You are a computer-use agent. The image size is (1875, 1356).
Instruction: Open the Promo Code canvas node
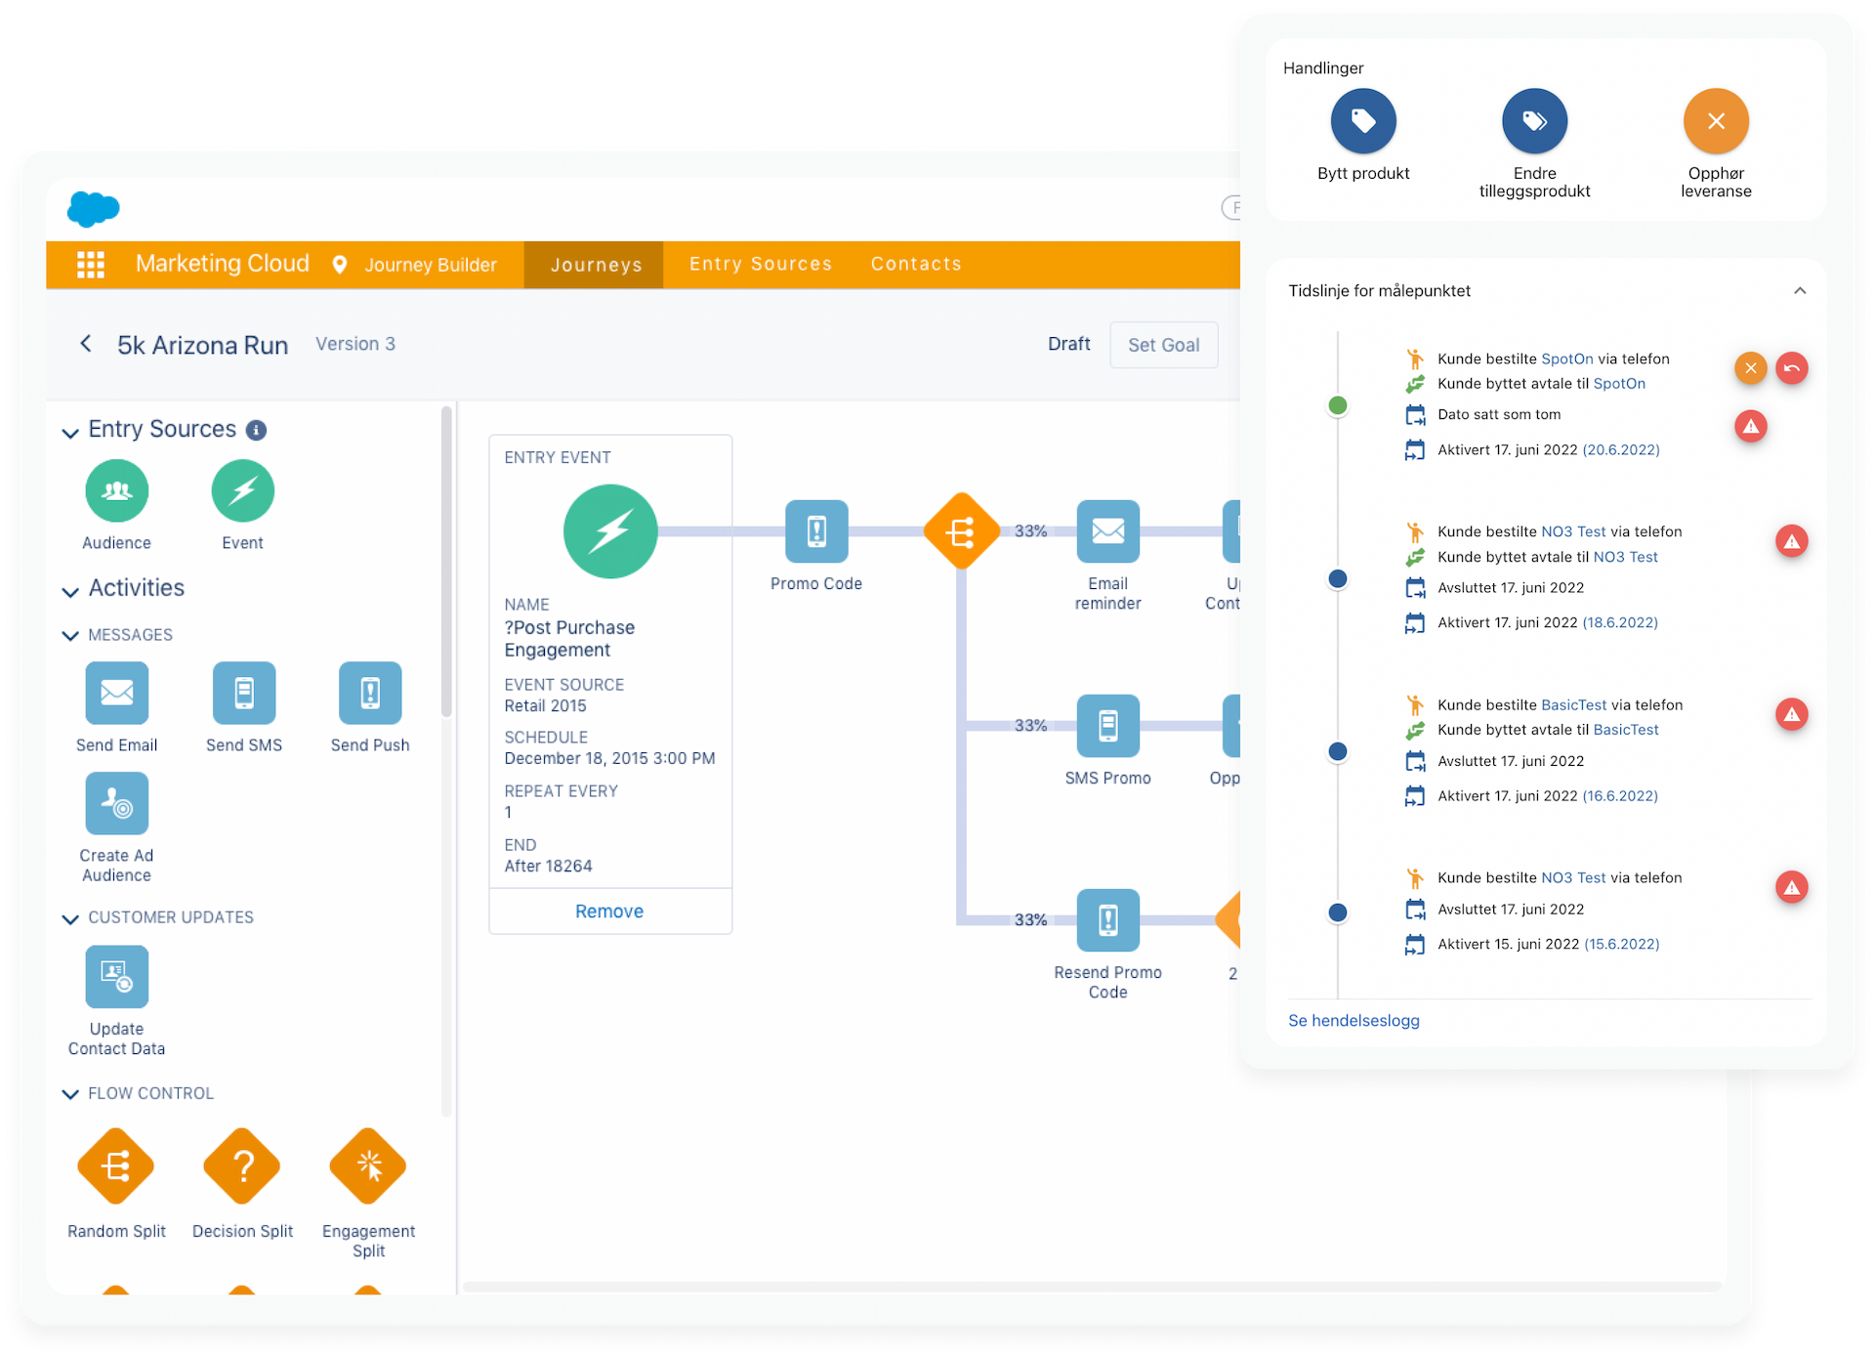tap(816, 530)
